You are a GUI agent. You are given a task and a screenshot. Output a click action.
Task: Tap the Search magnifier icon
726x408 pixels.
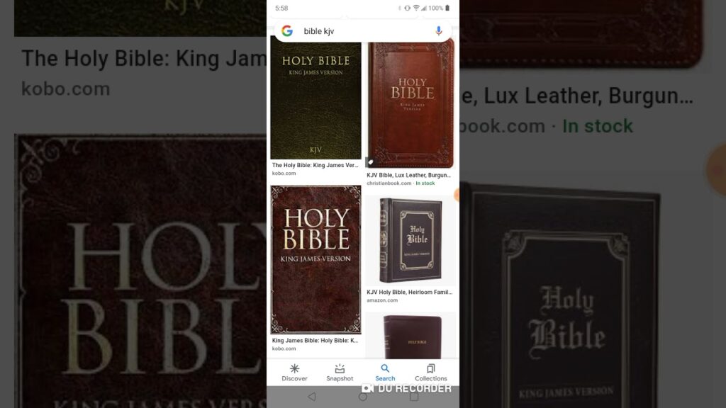tap(385, 368)
